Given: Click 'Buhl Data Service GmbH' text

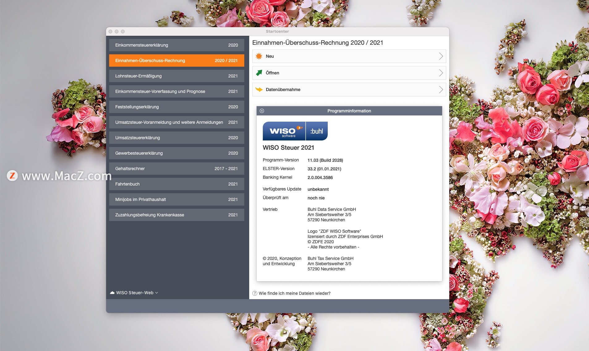Looking at the screenshot, I should coord(332,209).
